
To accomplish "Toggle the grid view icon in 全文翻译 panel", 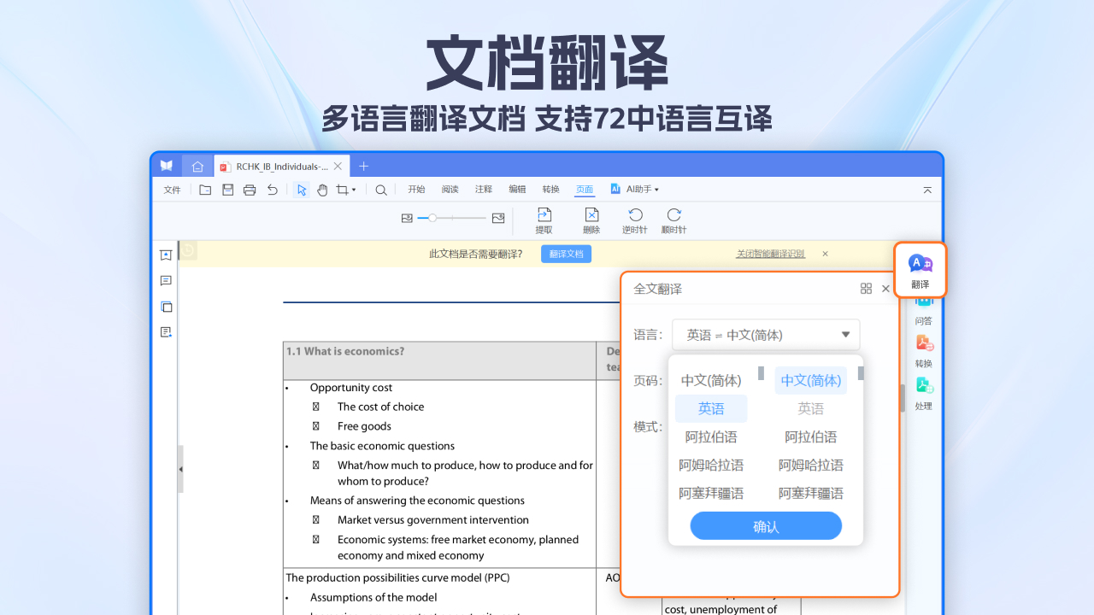I will (866, 289).
